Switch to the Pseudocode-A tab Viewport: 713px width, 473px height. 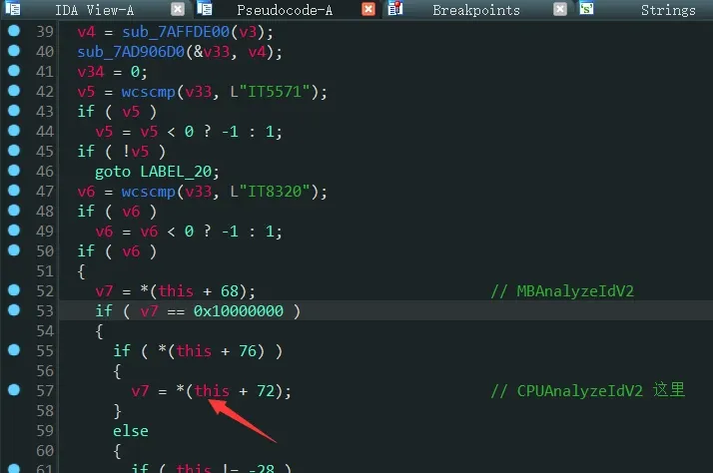point(285,10)
